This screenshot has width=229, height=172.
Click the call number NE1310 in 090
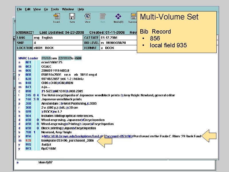point(61,91)
